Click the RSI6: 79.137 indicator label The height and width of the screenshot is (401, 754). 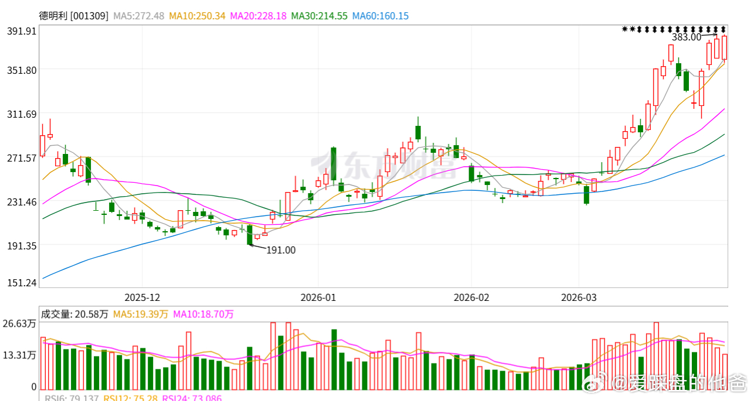pyautogui.click(x=72, y=398)
